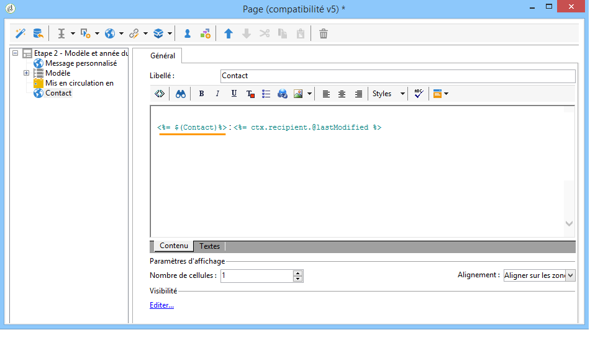The image size is (608, 348).
Task: Toggle HTML source view icon
Action: (x=160, y=94)
